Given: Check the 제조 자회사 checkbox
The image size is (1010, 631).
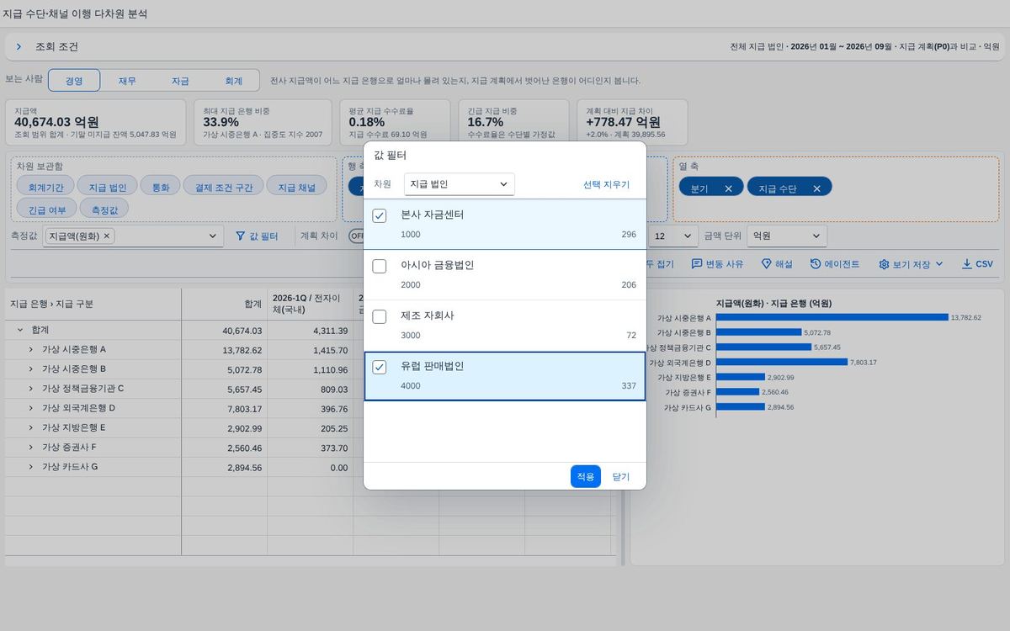Looking at the screenshot, I should coord(380,317).
